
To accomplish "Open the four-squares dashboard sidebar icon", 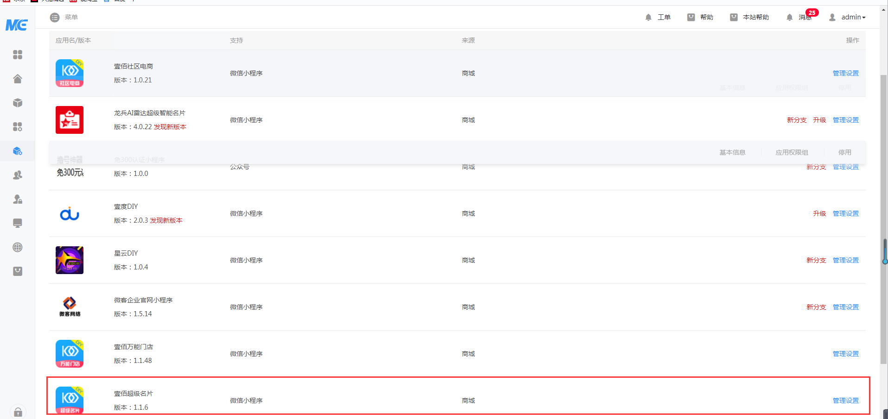I will [x=18, y=55].
